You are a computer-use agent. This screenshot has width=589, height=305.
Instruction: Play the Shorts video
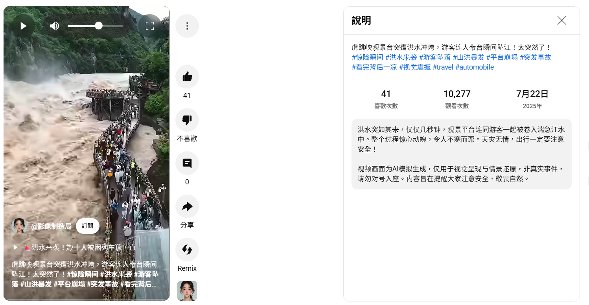[x=23, y=26]
